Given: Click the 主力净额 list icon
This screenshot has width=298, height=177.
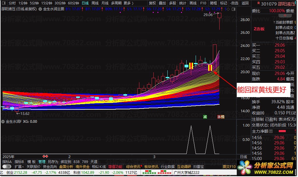Looking at the screenshot, I should pos(271,131).
